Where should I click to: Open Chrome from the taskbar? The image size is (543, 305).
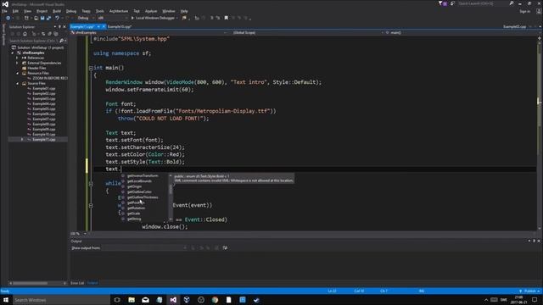point(215,300)
